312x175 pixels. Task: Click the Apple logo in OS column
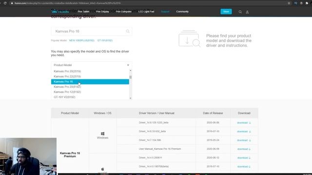tap(102, 169)
